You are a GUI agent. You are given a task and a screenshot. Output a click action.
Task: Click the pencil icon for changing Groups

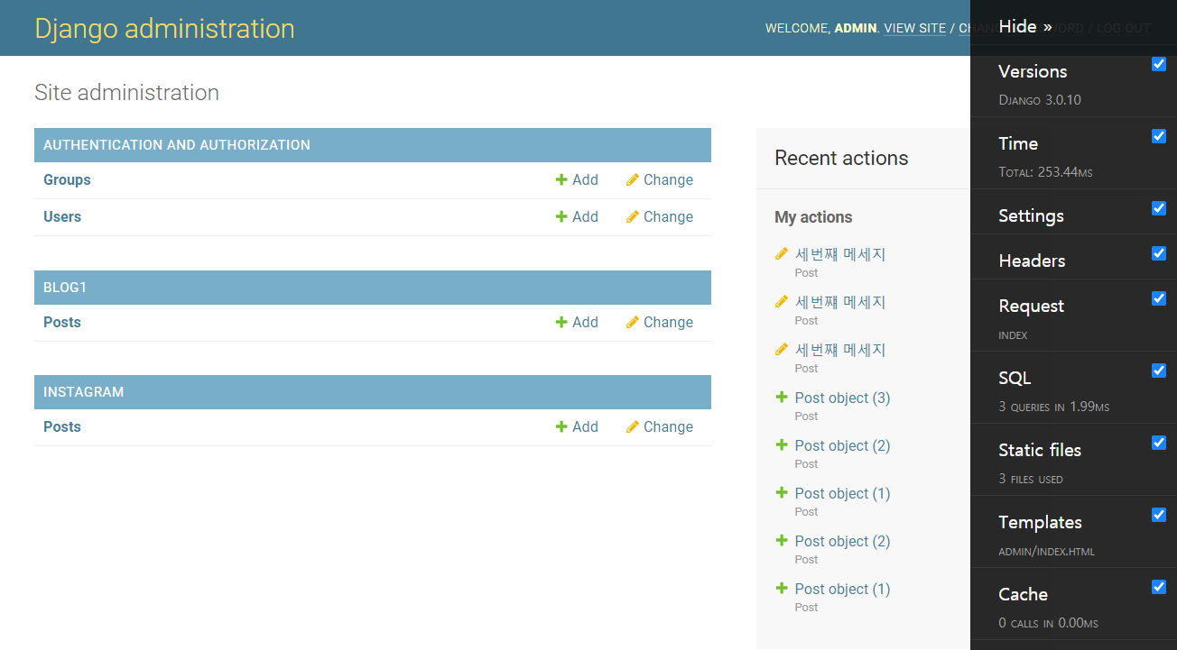pos(633,180)
